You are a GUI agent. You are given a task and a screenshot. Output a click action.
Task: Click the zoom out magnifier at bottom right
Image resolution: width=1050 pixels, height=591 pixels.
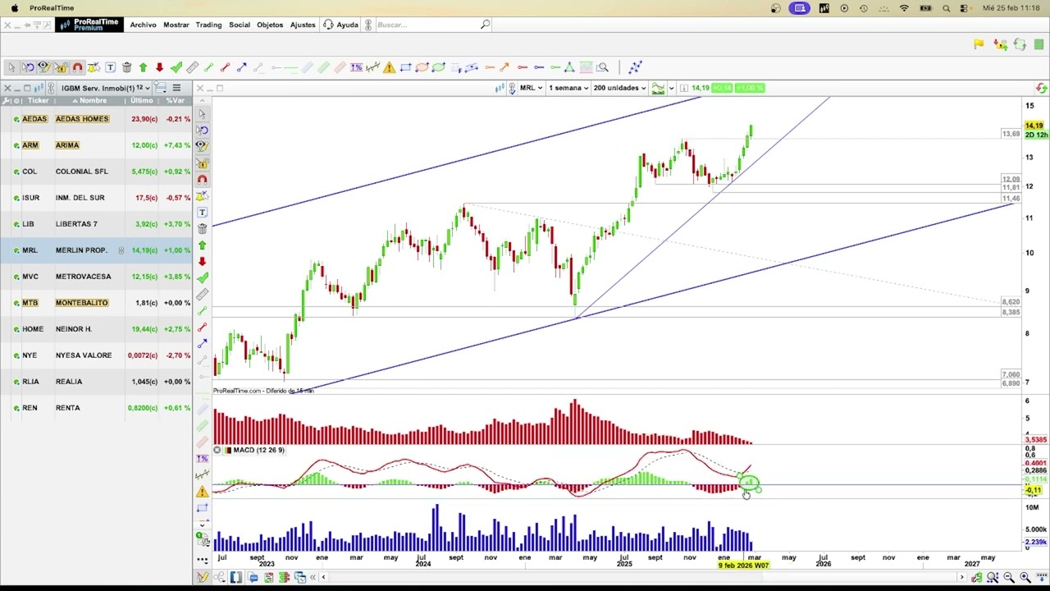(x=1008, y=578)
